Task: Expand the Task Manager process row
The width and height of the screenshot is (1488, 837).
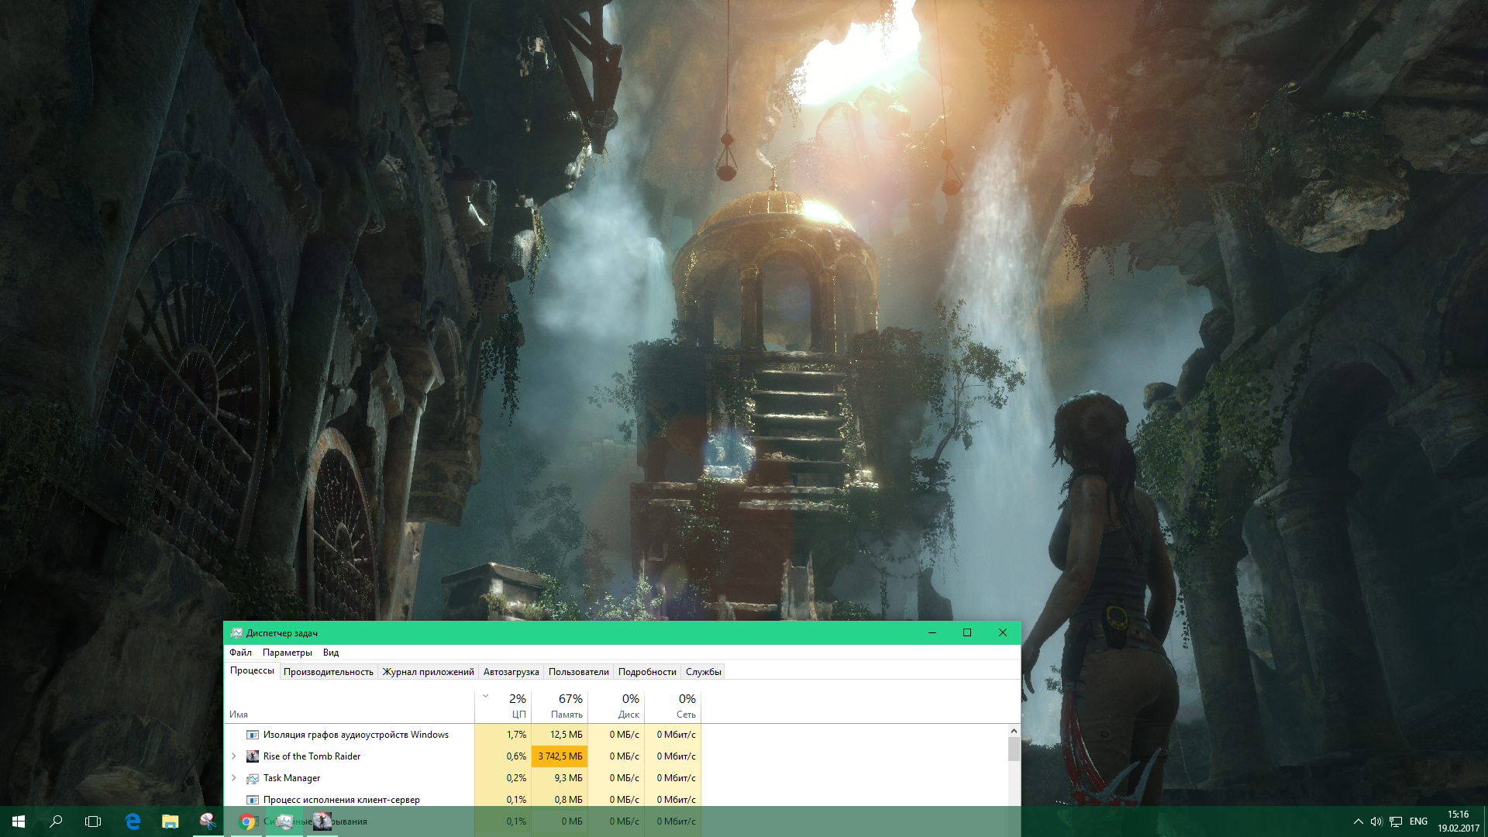Action: coord(234,778)
